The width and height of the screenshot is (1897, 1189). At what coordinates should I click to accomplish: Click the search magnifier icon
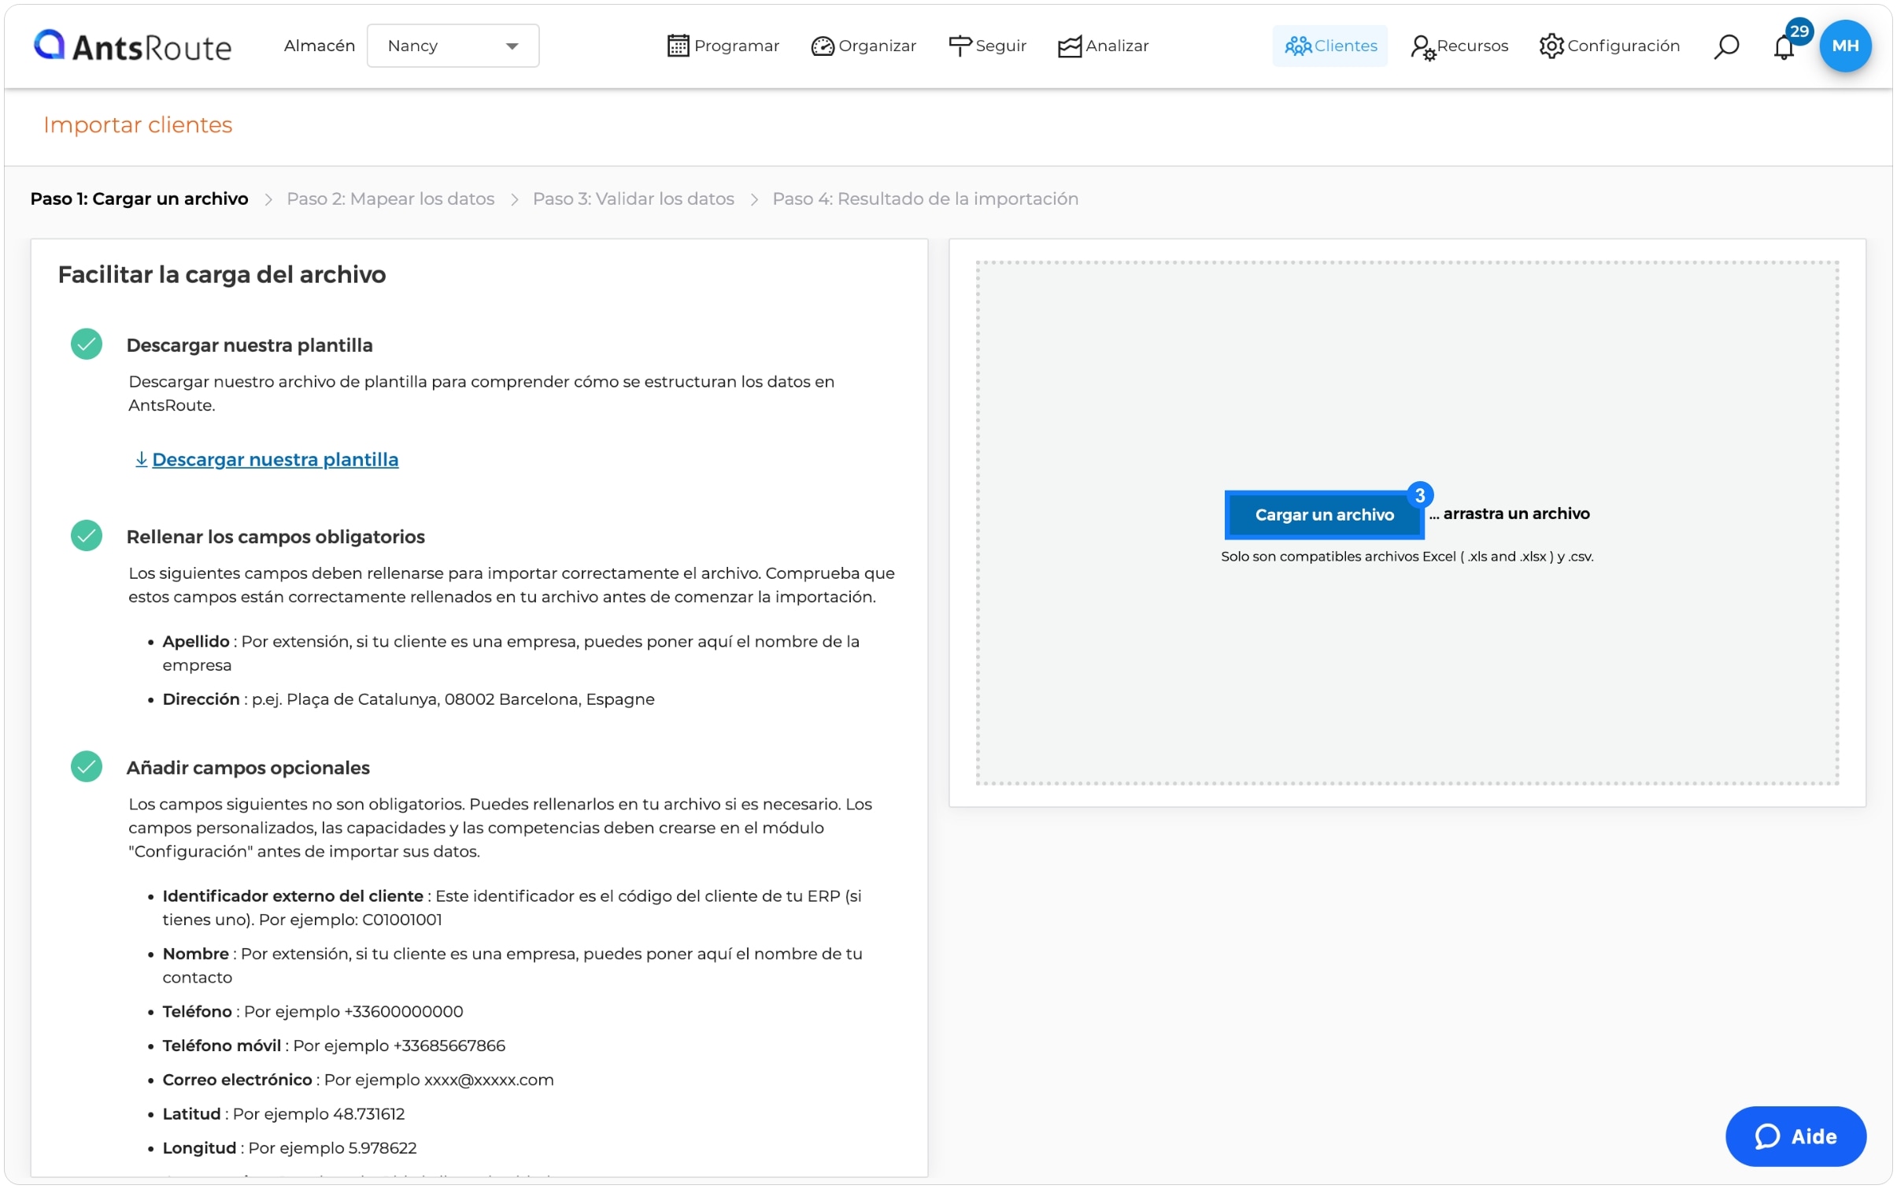[x=1725, y=46]
